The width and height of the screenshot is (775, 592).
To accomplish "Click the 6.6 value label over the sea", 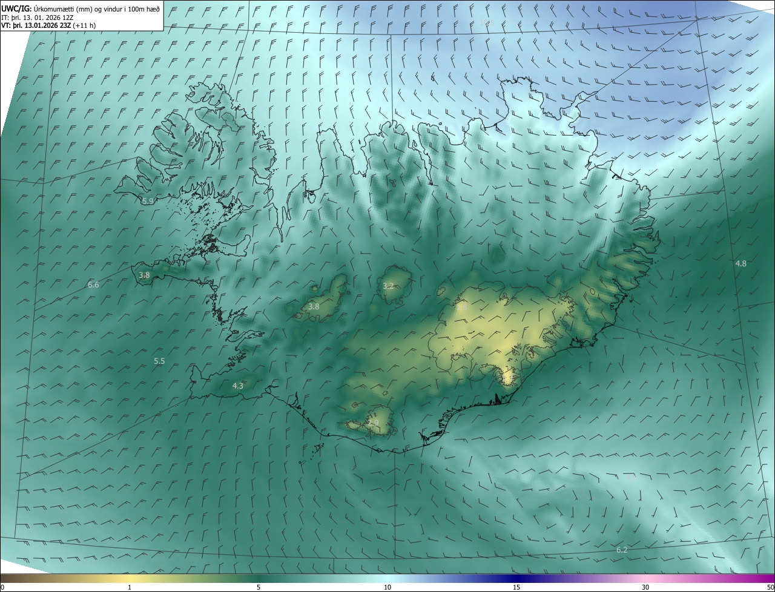I will 93,284.
